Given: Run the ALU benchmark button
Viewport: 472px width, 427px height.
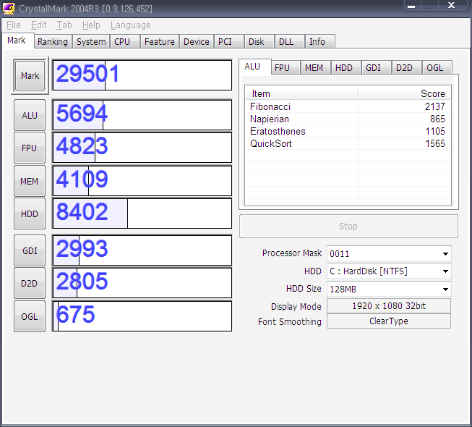Looking at the screenshot, I should coord(30,115).
